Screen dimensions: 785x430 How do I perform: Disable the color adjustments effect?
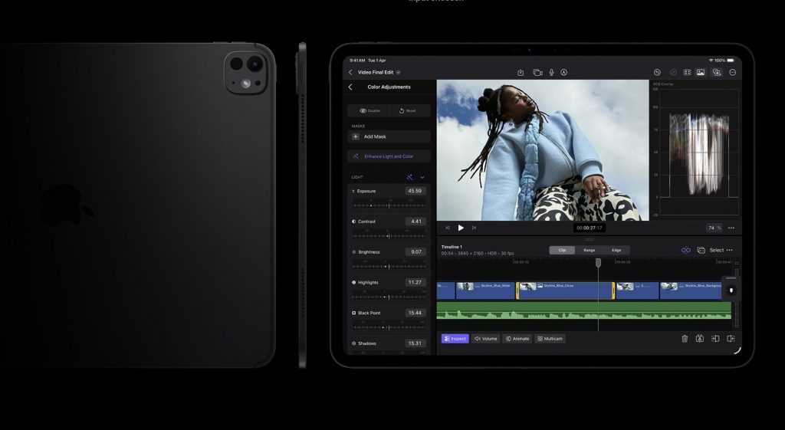[x=369, y=110]
